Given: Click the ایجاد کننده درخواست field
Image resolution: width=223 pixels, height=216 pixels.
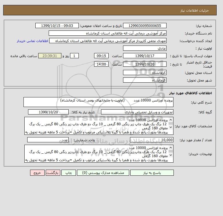Looking at the screenshot, I should point(108,41).
